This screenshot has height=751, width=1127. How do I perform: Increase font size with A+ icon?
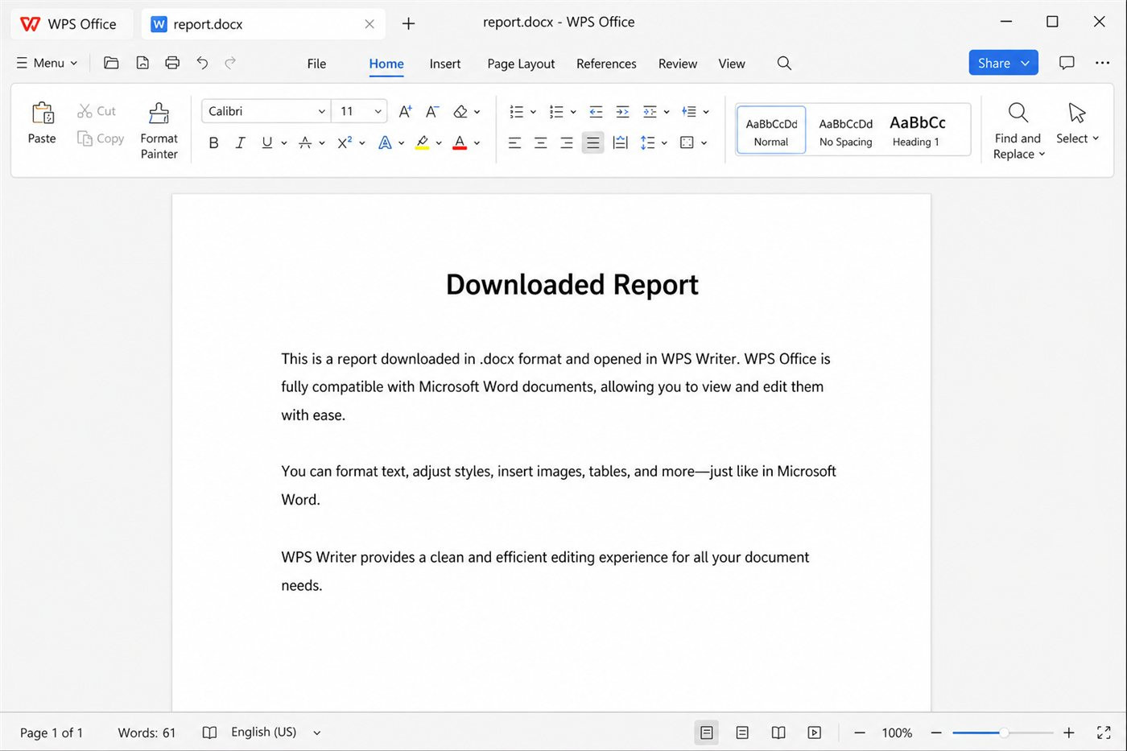click(x=405, y=111)
